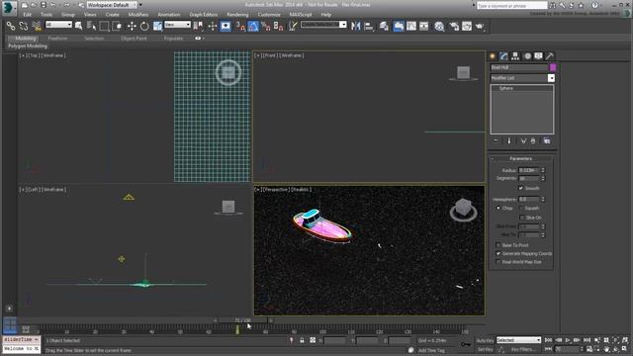Click Pin Stack icon below modifier stack
Viewport: 633px width, 356px height.
click(x=496, y=140)
